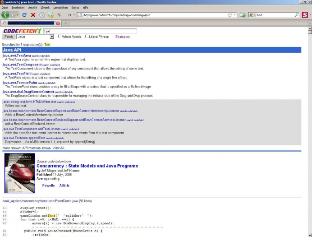The width and height of the screenshot is (312, 237).
Task: Enable the Literal Phrase checkbox
Action: click(87, 36)
